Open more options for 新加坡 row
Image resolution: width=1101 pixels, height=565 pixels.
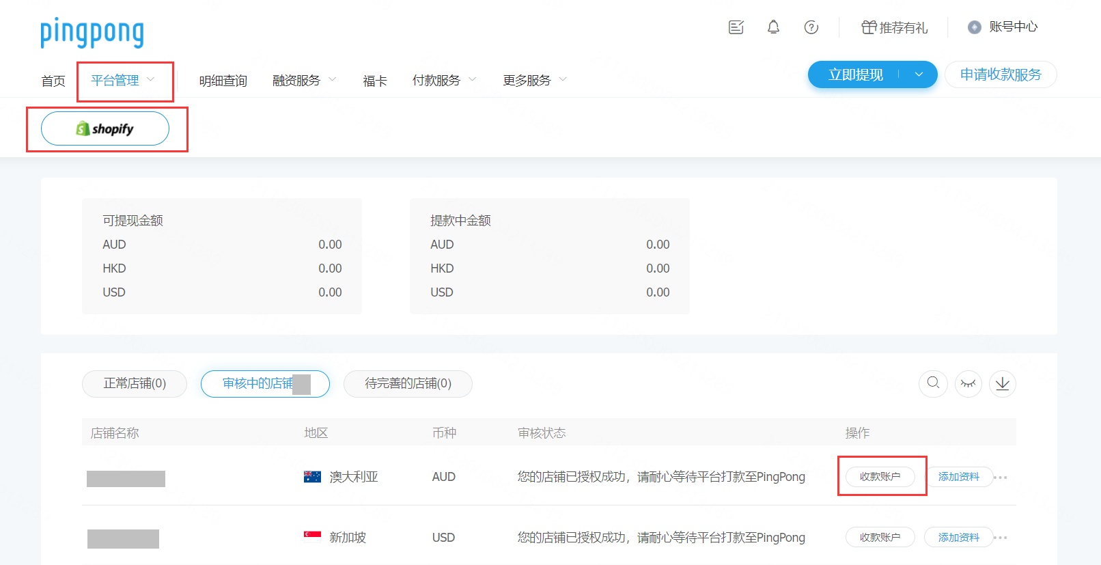pyautogui.click(x=1001, y=538)
